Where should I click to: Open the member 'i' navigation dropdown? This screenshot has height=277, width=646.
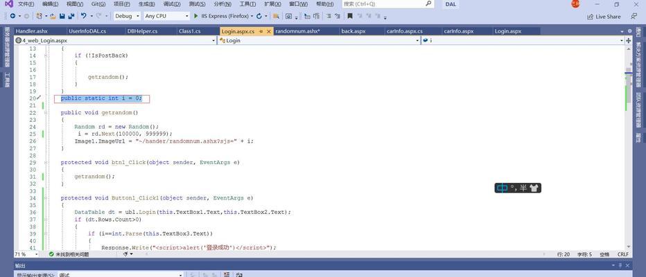[x=523, y=41]
